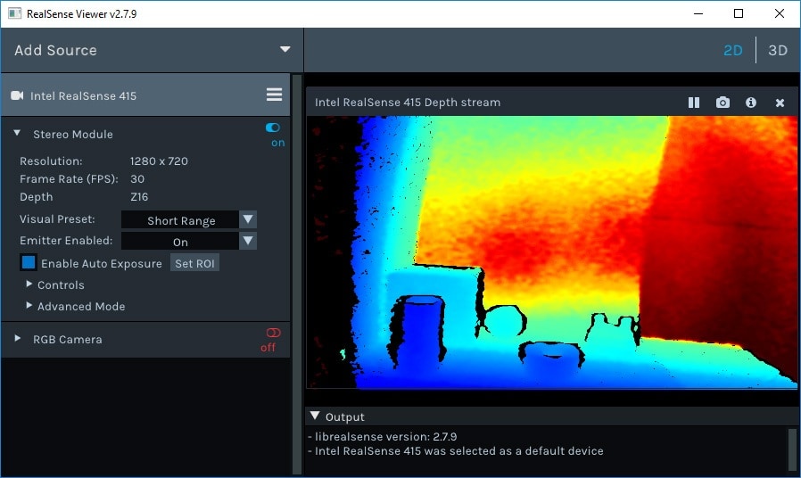
Task: Open the Emitter Enabled dropdown
Action: click(x=248, y=242)
